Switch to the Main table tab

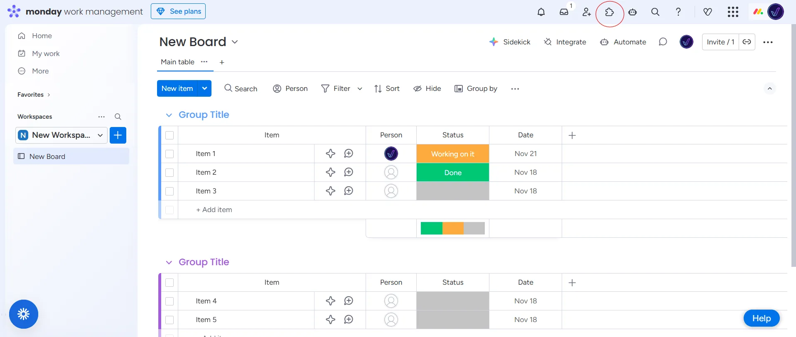177,62
